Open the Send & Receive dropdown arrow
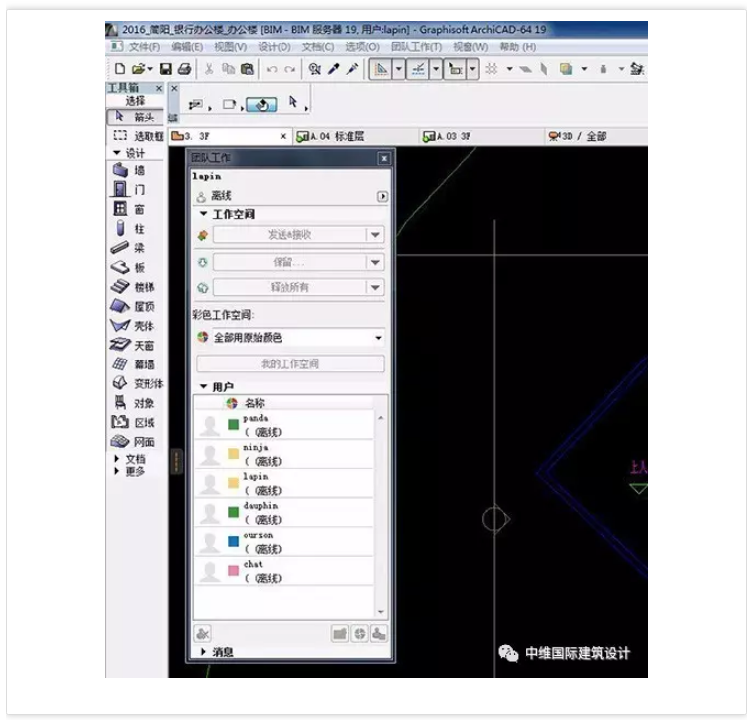This screenshot has height=720, width=752. tap(375, 235)
